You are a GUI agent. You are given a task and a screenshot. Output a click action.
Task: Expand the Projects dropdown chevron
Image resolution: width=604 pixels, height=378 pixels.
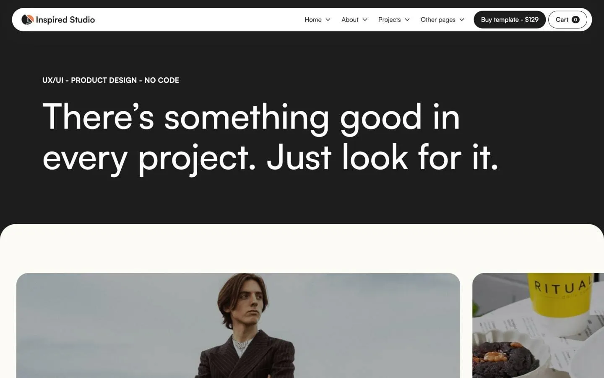point(407,20)
